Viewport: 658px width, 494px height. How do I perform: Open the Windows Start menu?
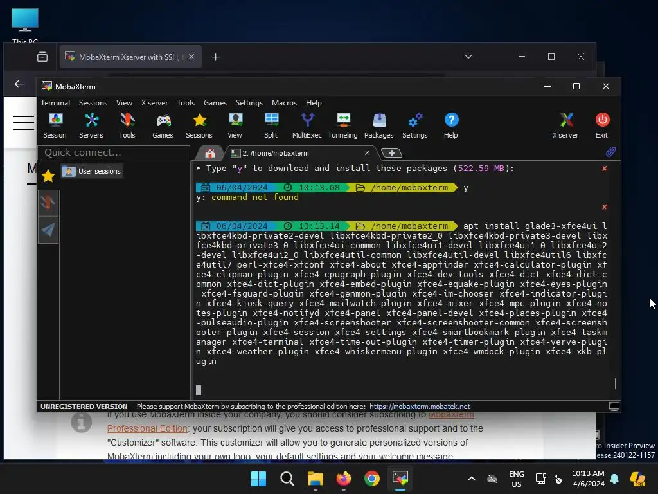[x=258, y=479]
